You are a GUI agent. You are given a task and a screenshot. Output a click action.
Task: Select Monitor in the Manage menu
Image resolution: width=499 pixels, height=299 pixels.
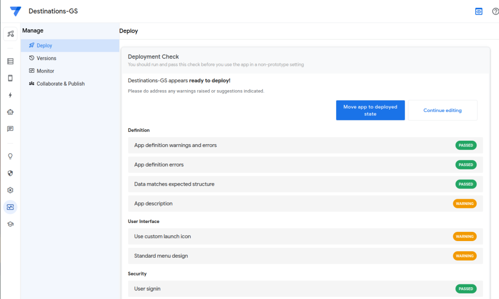pos(70,71)
